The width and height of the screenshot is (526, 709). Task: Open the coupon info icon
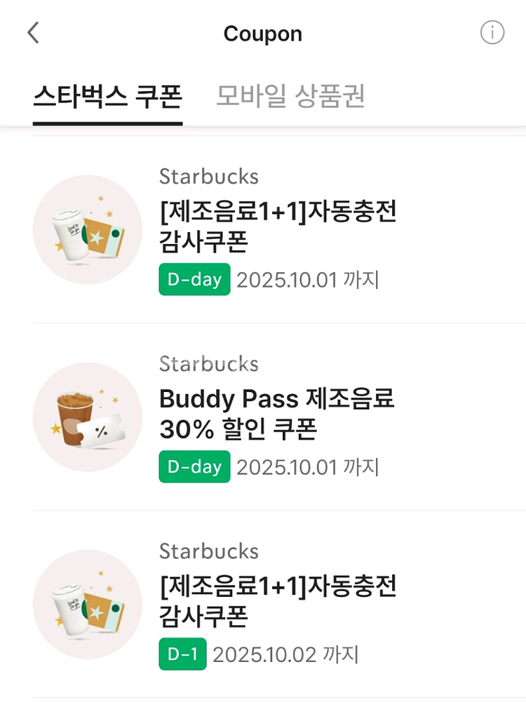(x=492, y=32)
